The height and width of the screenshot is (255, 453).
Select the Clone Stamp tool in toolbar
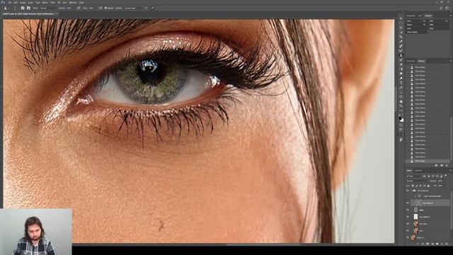click(401, 55)
